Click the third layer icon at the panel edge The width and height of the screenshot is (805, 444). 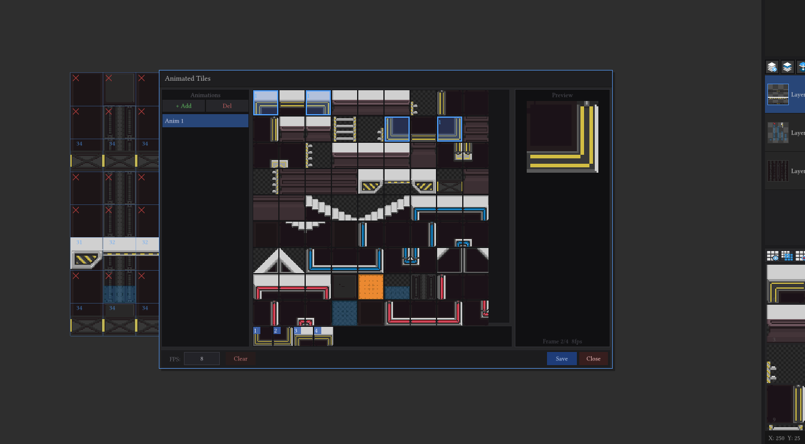[801, 67]
